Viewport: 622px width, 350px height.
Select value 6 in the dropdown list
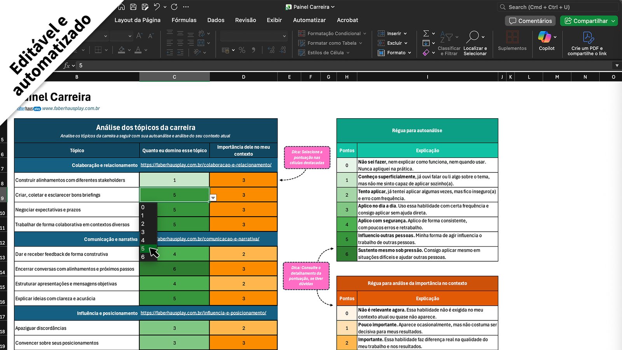coord(143,257)
